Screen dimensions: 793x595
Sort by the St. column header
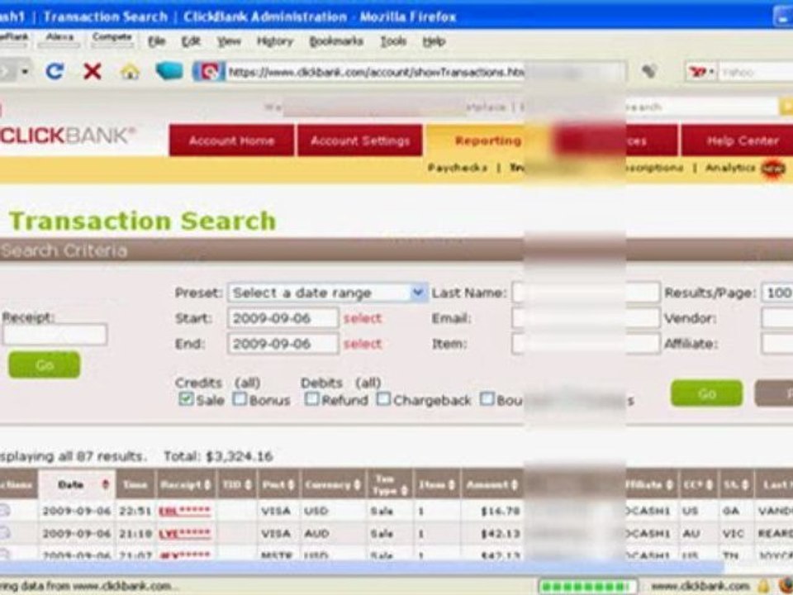(736, 484)
